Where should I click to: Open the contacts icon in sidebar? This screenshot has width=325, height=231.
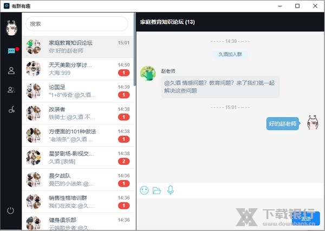pos(11,70)
